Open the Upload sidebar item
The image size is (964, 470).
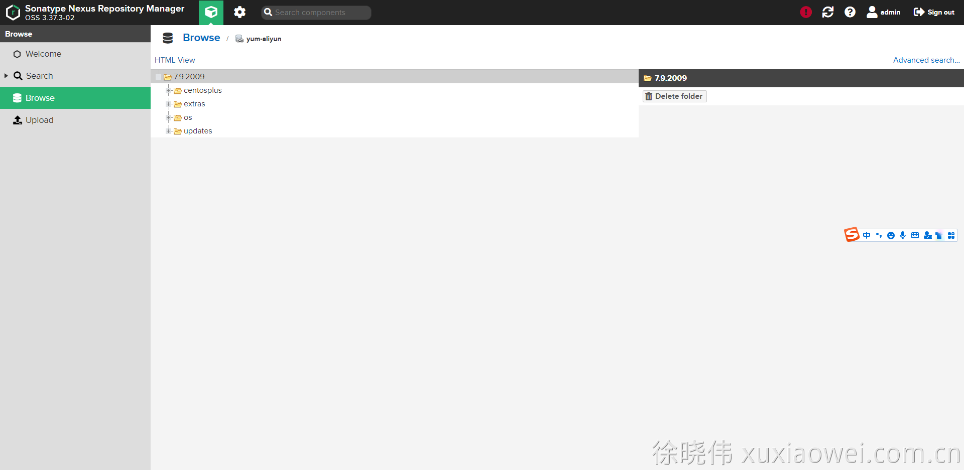(39, 120)
